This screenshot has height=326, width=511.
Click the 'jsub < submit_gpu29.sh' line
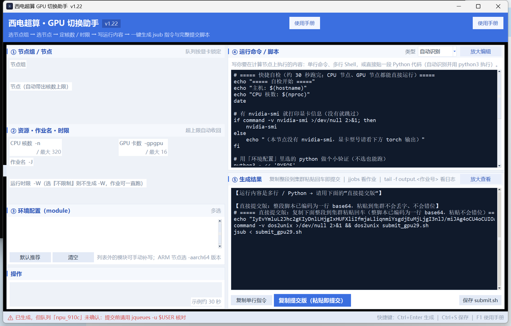268,232
